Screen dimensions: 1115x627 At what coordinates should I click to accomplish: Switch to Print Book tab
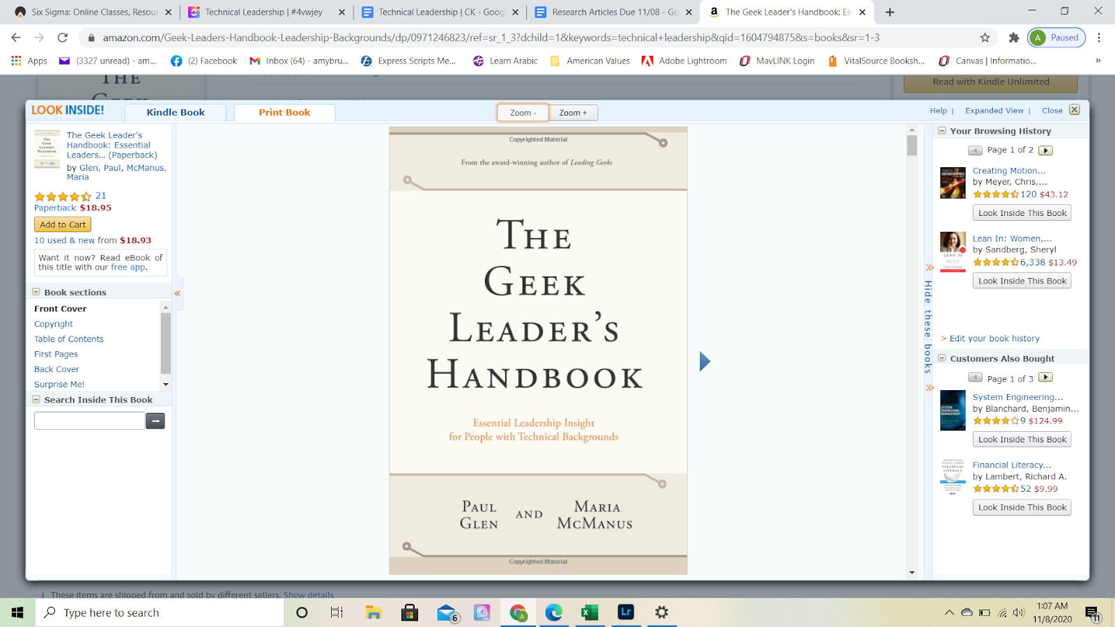point(284,113)
